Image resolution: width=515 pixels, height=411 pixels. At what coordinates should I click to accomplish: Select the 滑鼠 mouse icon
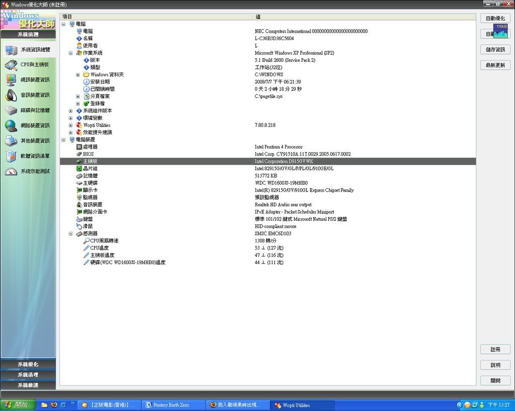(79, 226)
